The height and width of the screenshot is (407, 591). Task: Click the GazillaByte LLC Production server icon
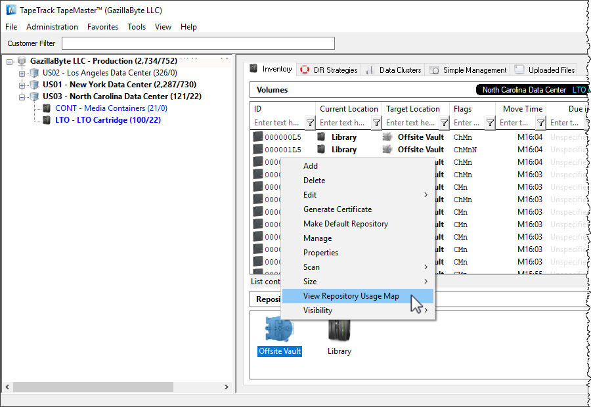click(x=22, y=61)
